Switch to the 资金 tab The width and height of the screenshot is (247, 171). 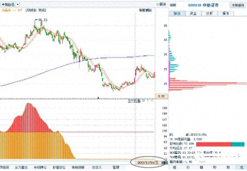pyautogui.click(x=193, y=13)
